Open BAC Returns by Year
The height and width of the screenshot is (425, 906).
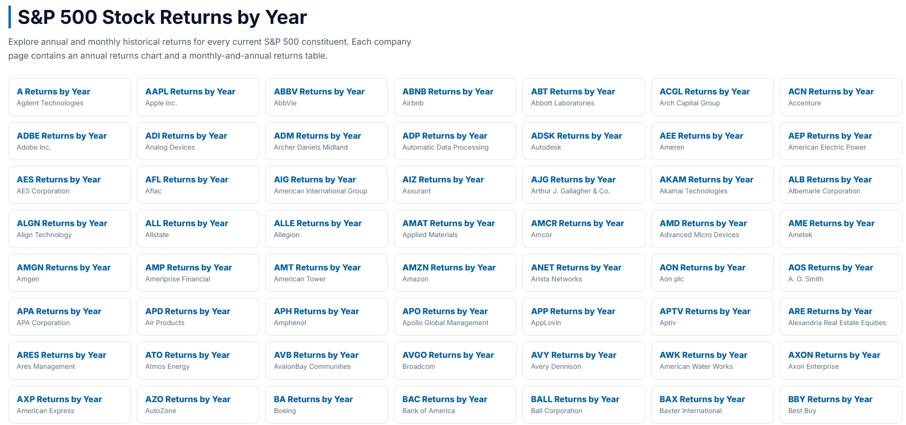(x=455, y=405)
